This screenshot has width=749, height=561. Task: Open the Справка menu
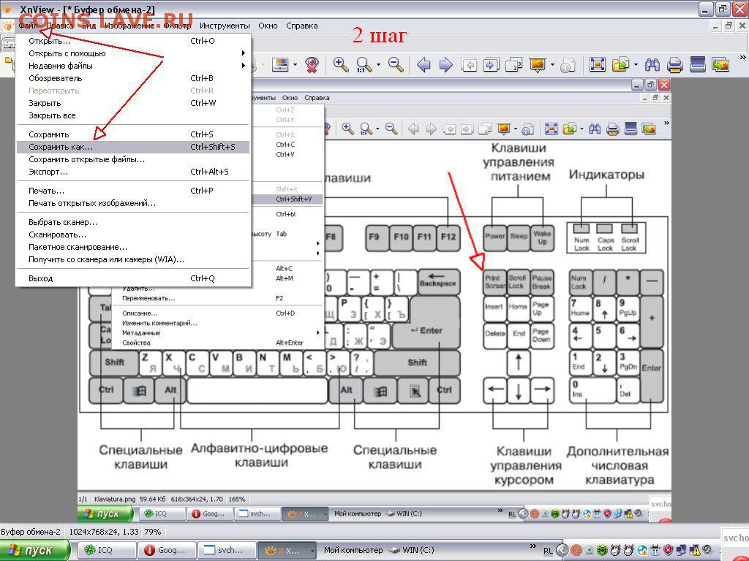pyautogui.click(x=302, y=26)
